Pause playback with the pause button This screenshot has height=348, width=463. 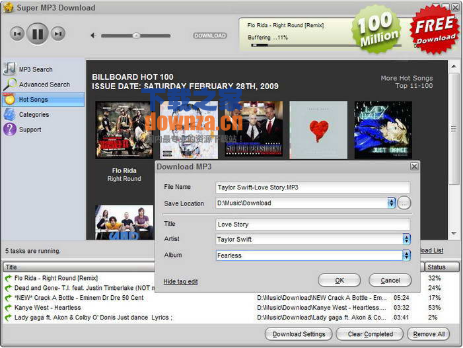click(x=38, y=34)
